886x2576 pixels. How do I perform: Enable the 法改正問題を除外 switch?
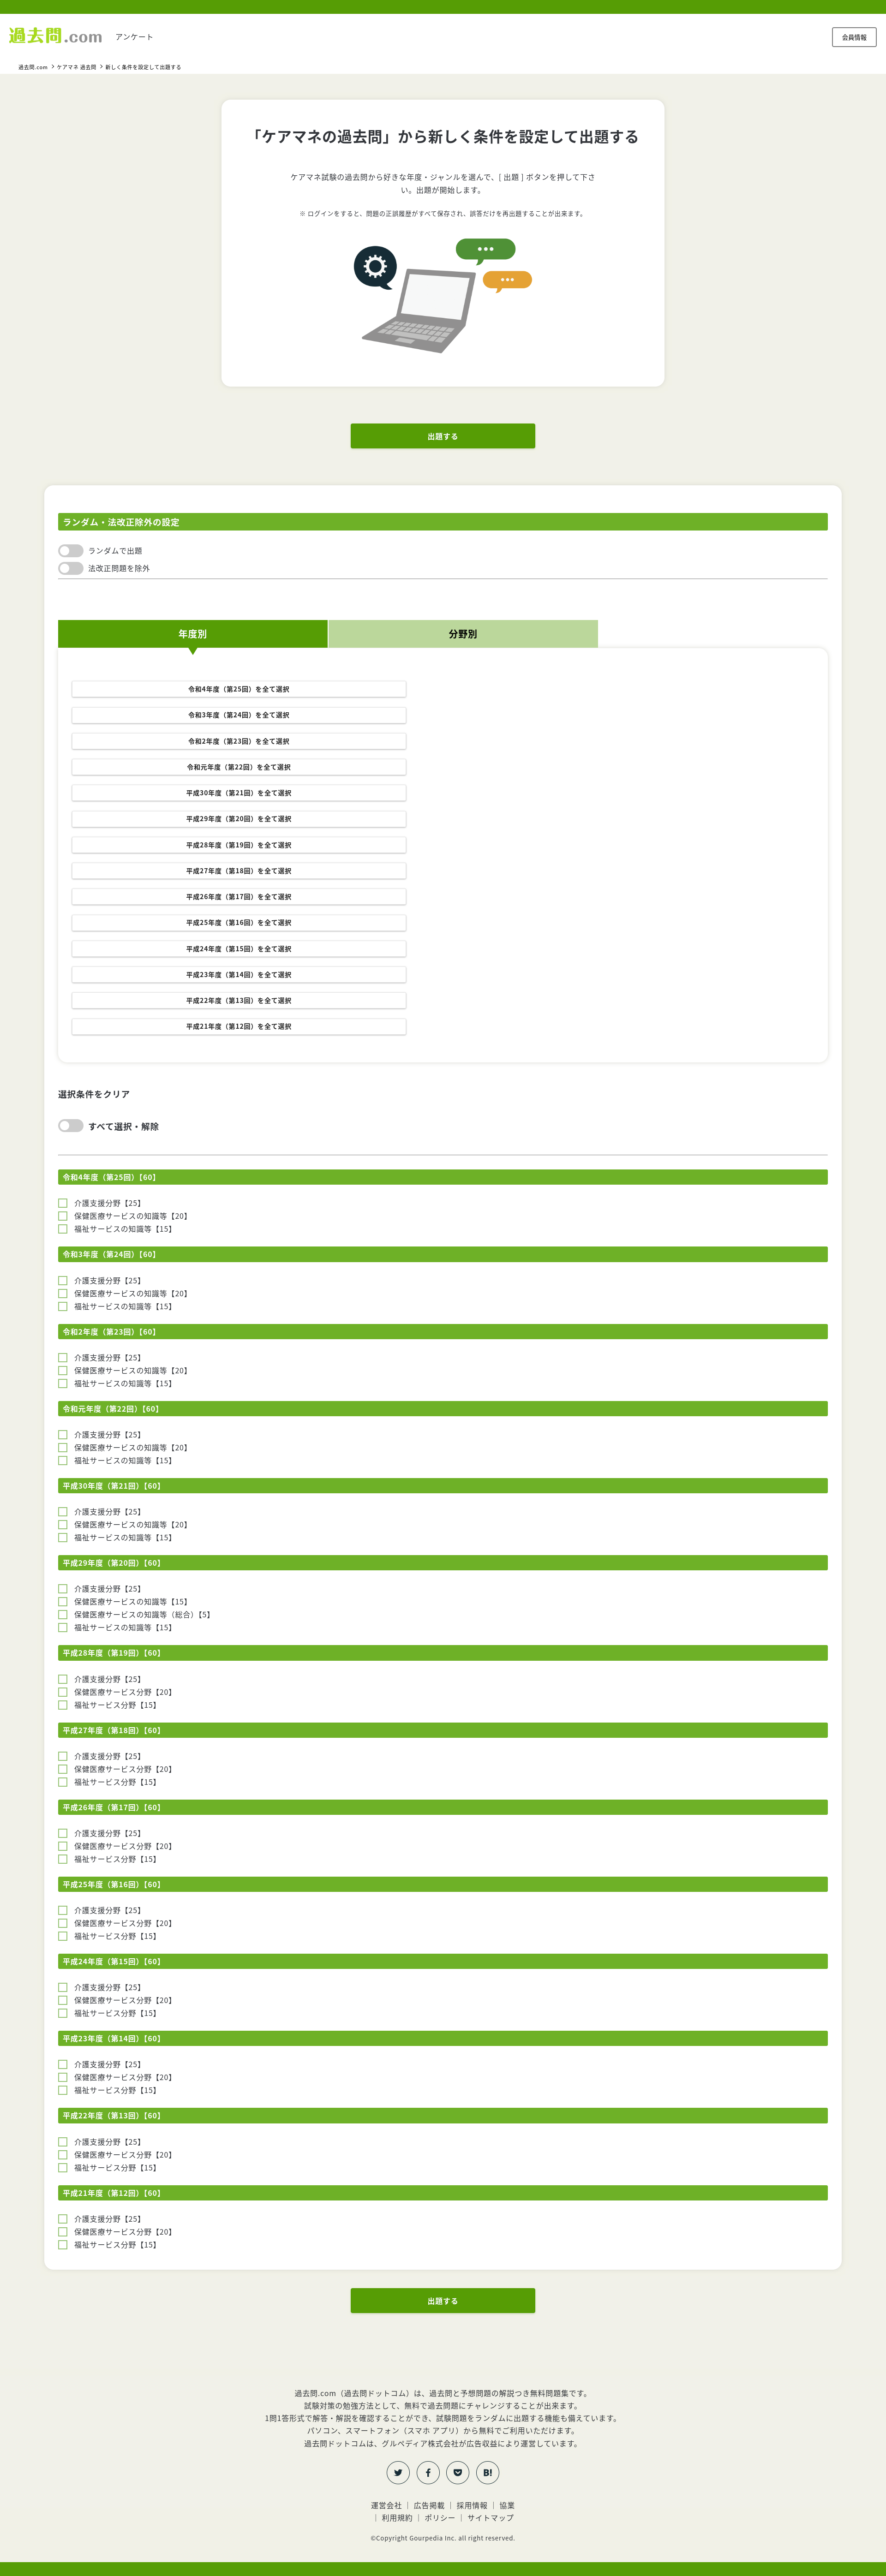(71, 568)
